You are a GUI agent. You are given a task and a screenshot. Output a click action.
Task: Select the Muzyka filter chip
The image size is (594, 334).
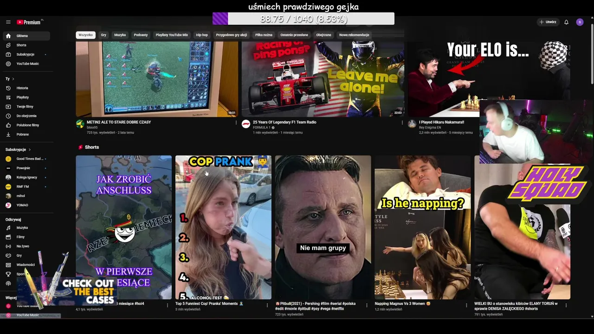click(120, 35)
